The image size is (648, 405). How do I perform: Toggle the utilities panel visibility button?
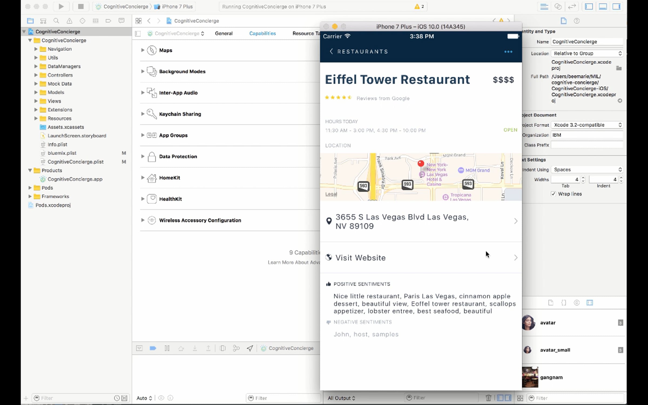[616, 6]
